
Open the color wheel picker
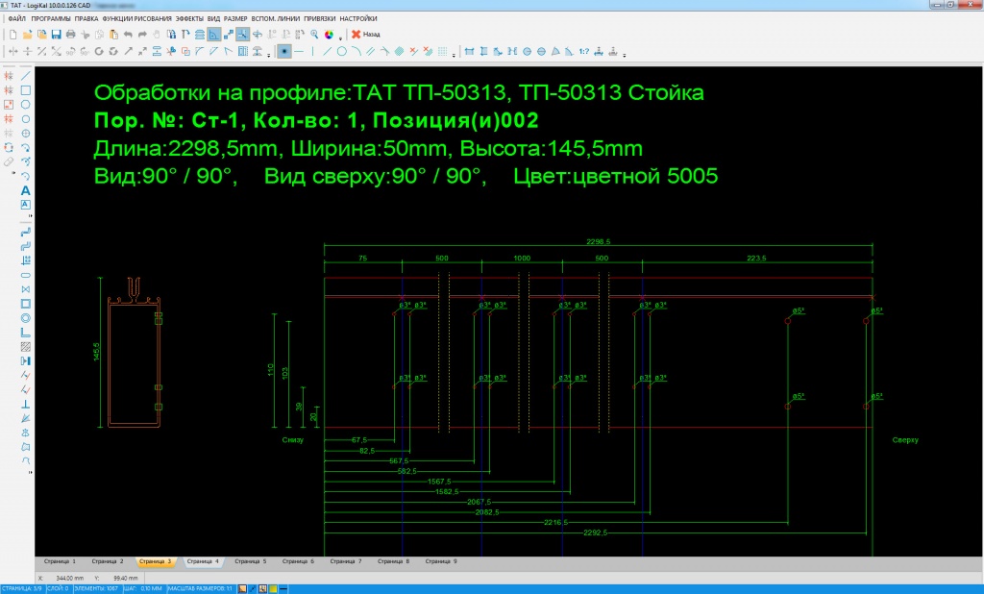(329, 35)
